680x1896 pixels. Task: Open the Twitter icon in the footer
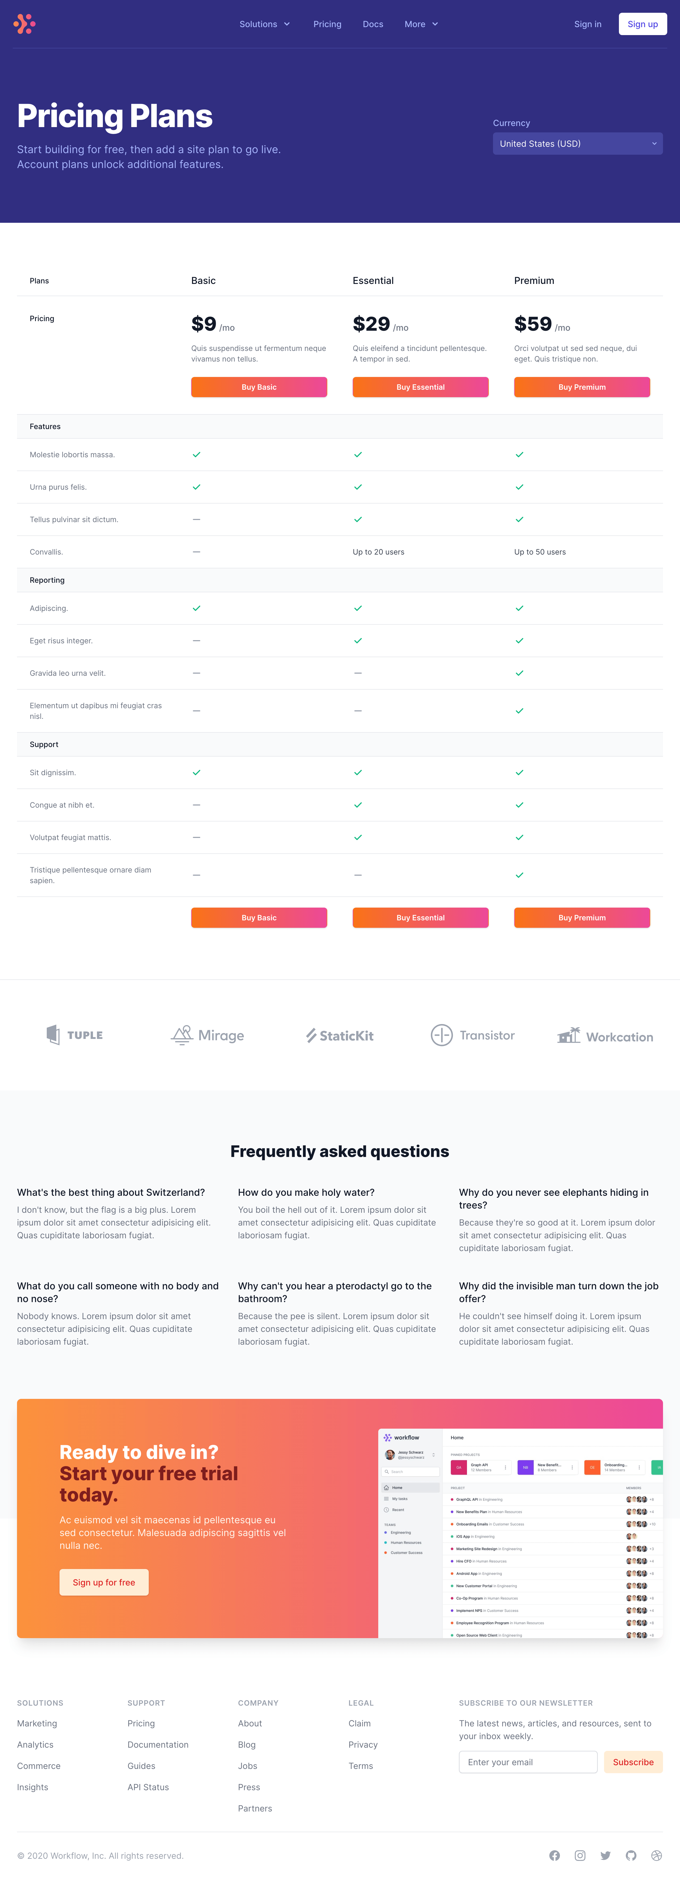point(606,1856)
